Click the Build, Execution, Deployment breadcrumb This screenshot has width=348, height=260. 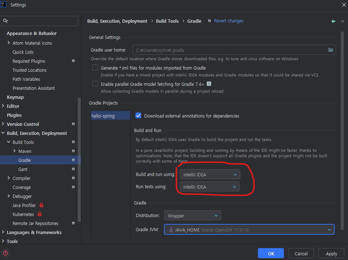[x=117, y=21]
